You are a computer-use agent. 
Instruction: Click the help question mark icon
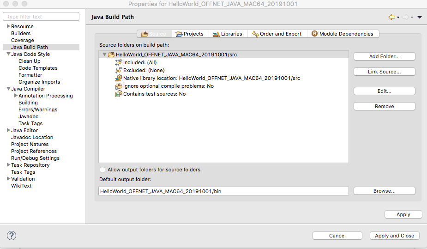12,236
